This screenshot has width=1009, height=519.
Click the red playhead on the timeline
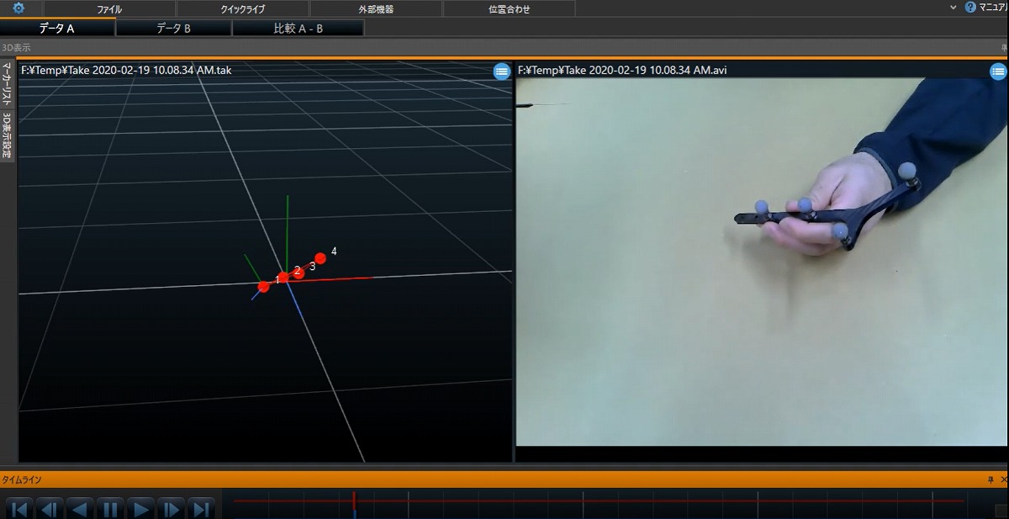pos(354,500)
